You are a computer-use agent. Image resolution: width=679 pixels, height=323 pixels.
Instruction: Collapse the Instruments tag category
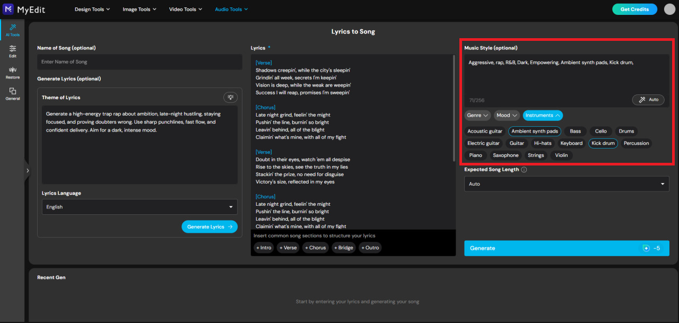tap(543, 115)
